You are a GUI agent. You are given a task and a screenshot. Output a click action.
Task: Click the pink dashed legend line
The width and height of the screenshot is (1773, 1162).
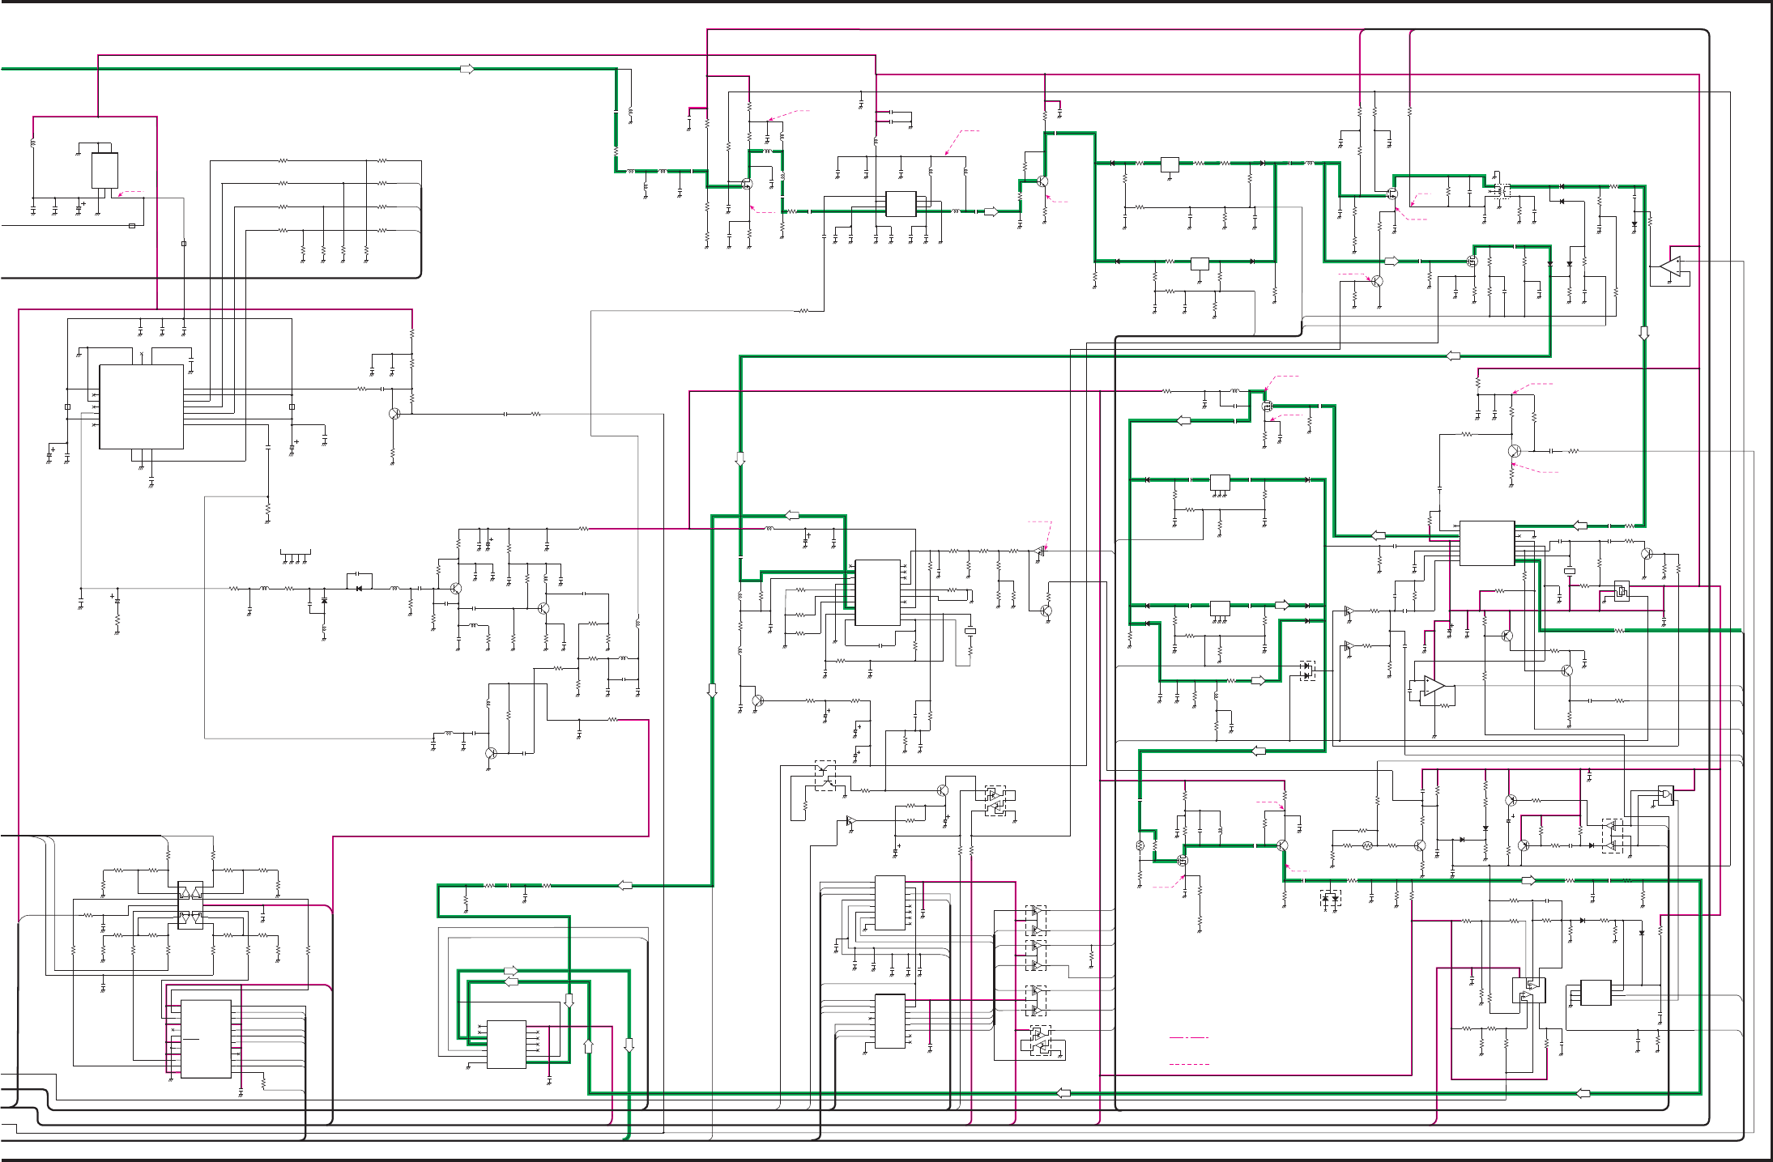[1188, 1064]
